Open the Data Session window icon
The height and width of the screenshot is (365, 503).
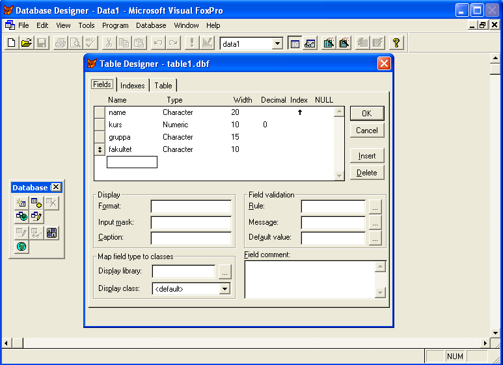[x=310, y=43]
